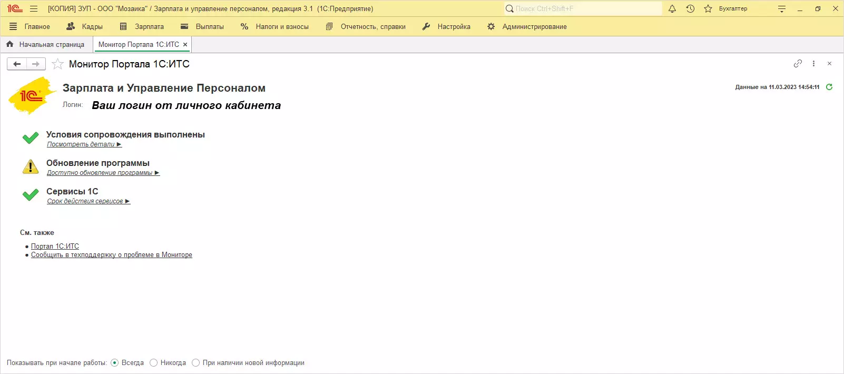The height and width of the screenshot is (374, 844).
Task: Click the Сервисы 1С heading
Action: pos(72,191)
